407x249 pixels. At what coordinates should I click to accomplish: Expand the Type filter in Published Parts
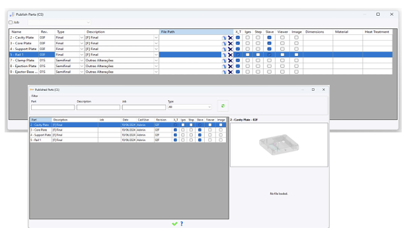pyautogui.click(x=209, y=107)
